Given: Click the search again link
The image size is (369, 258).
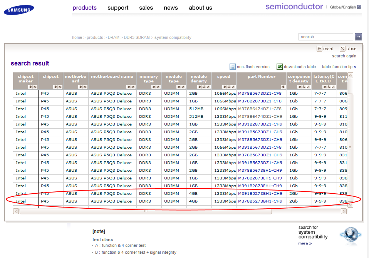Looking at the screenshot, I should [344, 56].
